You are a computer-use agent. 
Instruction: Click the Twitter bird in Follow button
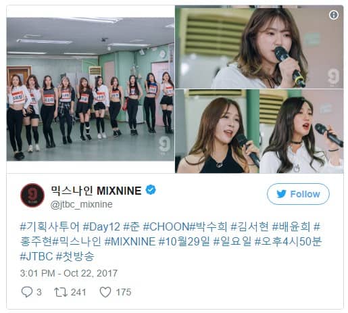tap(281, 194)
